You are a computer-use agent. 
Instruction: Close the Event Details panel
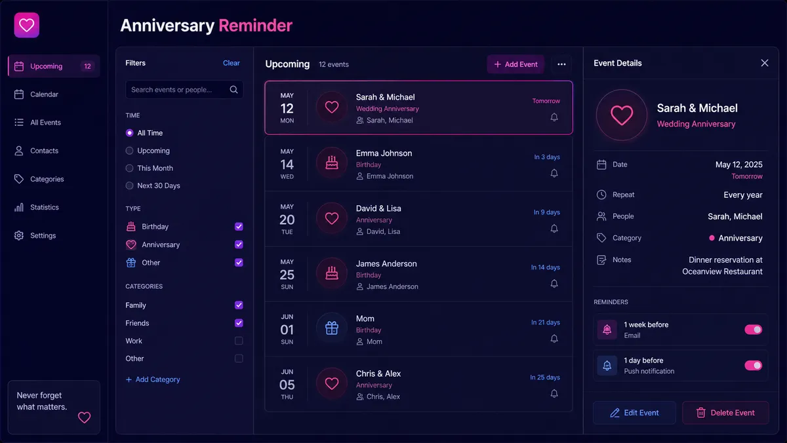click(765, 63)
